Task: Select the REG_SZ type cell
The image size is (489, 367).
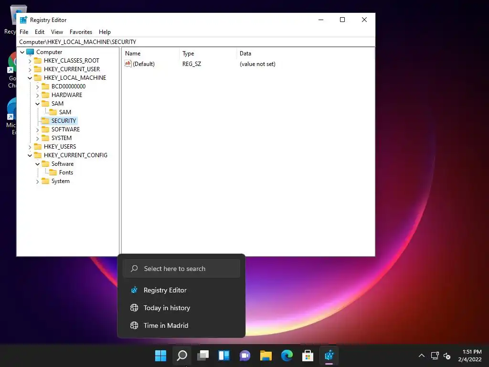Action: 192,64
